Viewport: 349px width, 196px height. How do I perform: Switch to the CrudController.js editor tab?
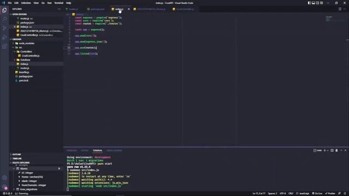(185, 9)
